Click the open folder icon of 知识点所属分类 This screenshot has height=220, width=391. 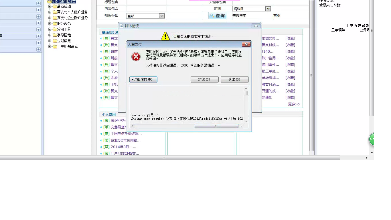pyautogui.click(x=49, y=1)
